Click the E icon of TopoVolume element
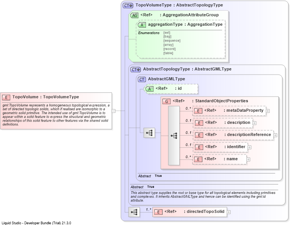 [x=6, y=97]
